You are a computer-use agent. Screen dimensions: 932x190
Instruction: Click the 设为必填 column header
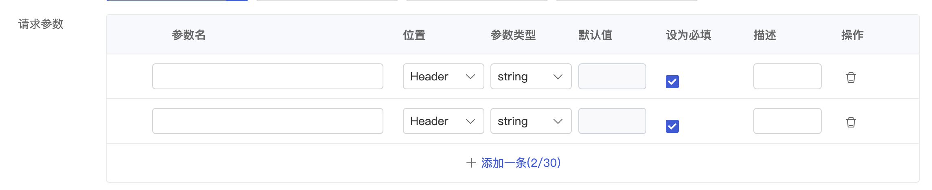tap(688, 35)
